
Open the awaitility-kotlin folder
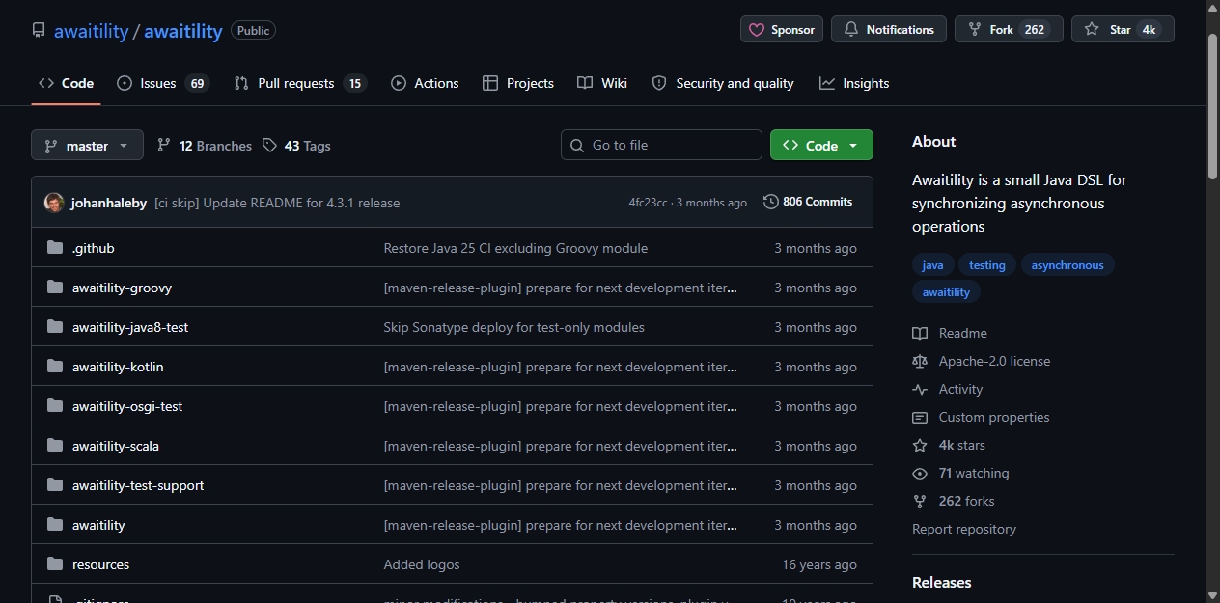point(118,367)
